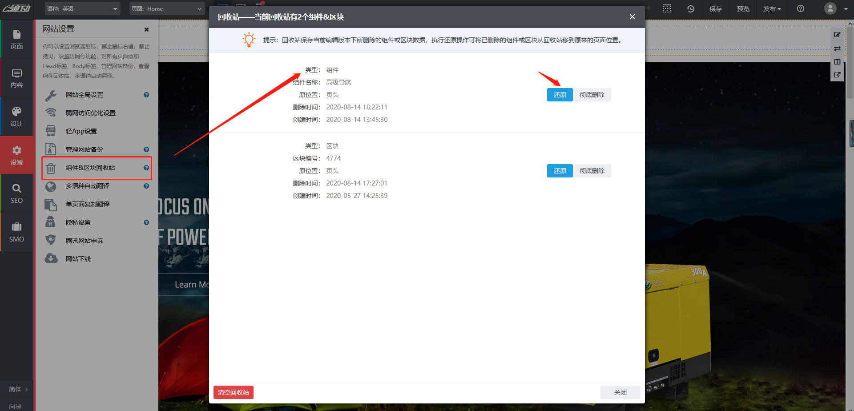The width and height of the screenshot is (854, 411).
Task: Click 管理网站备份 archive icon
Action: click(51, 149)
